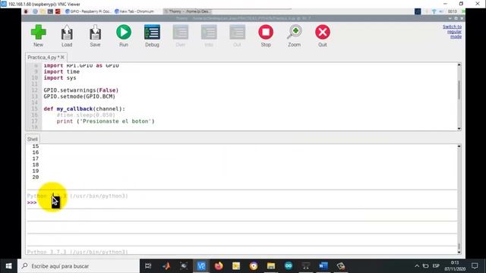Click the Windows search box

point(78,266)
